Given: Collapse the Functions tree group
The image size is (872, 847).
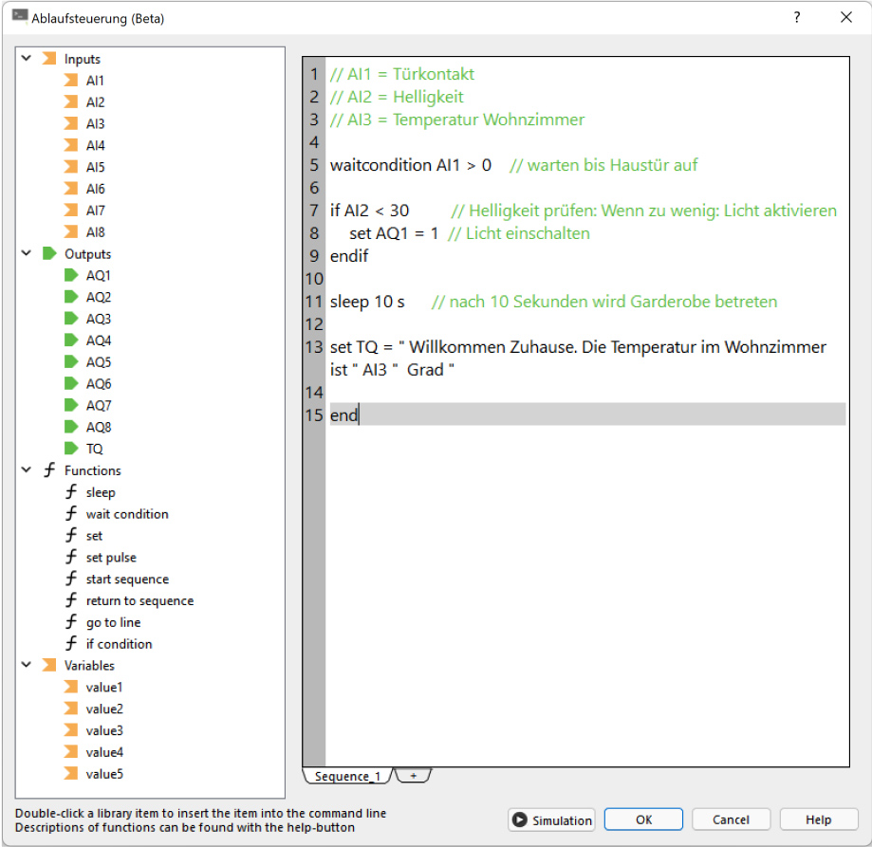Looking at the screenshot, I should 26,470.
